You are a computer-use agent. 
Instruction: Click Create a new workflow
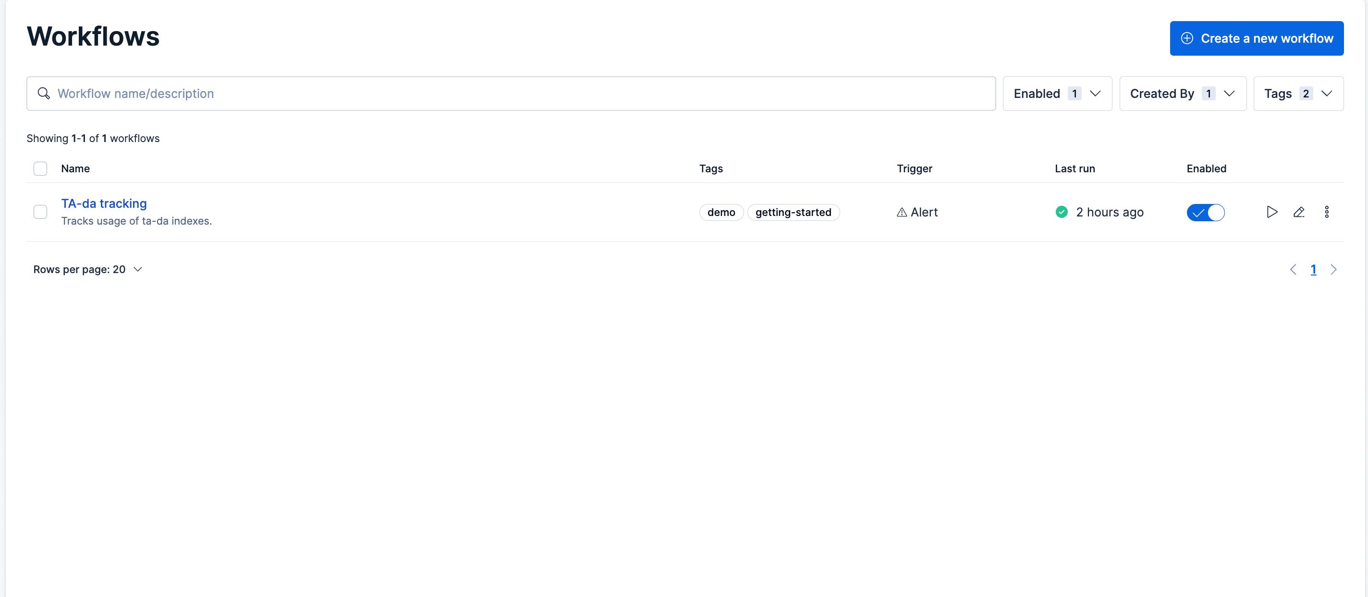click(x=1257, y=38)
